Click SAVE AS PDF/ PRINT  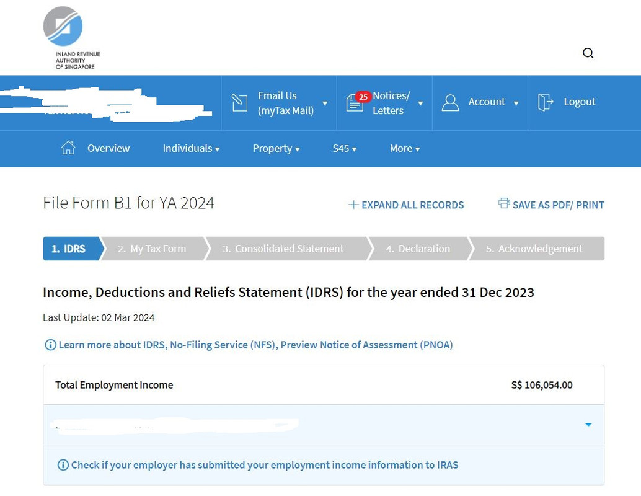tap(558, 205)
